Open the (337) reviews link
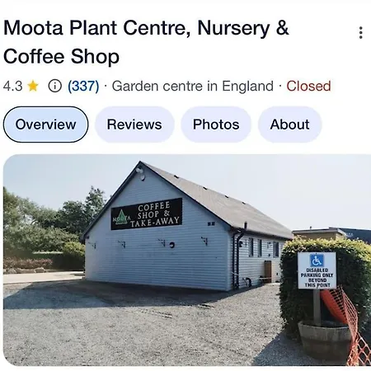Screen dimensions: 371x371 coord(83,86)
